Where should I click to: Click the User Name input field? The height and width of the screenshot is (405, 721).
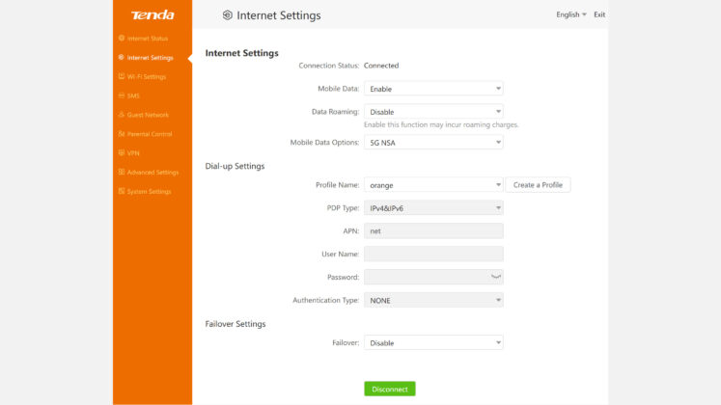(x=433, y=254)
